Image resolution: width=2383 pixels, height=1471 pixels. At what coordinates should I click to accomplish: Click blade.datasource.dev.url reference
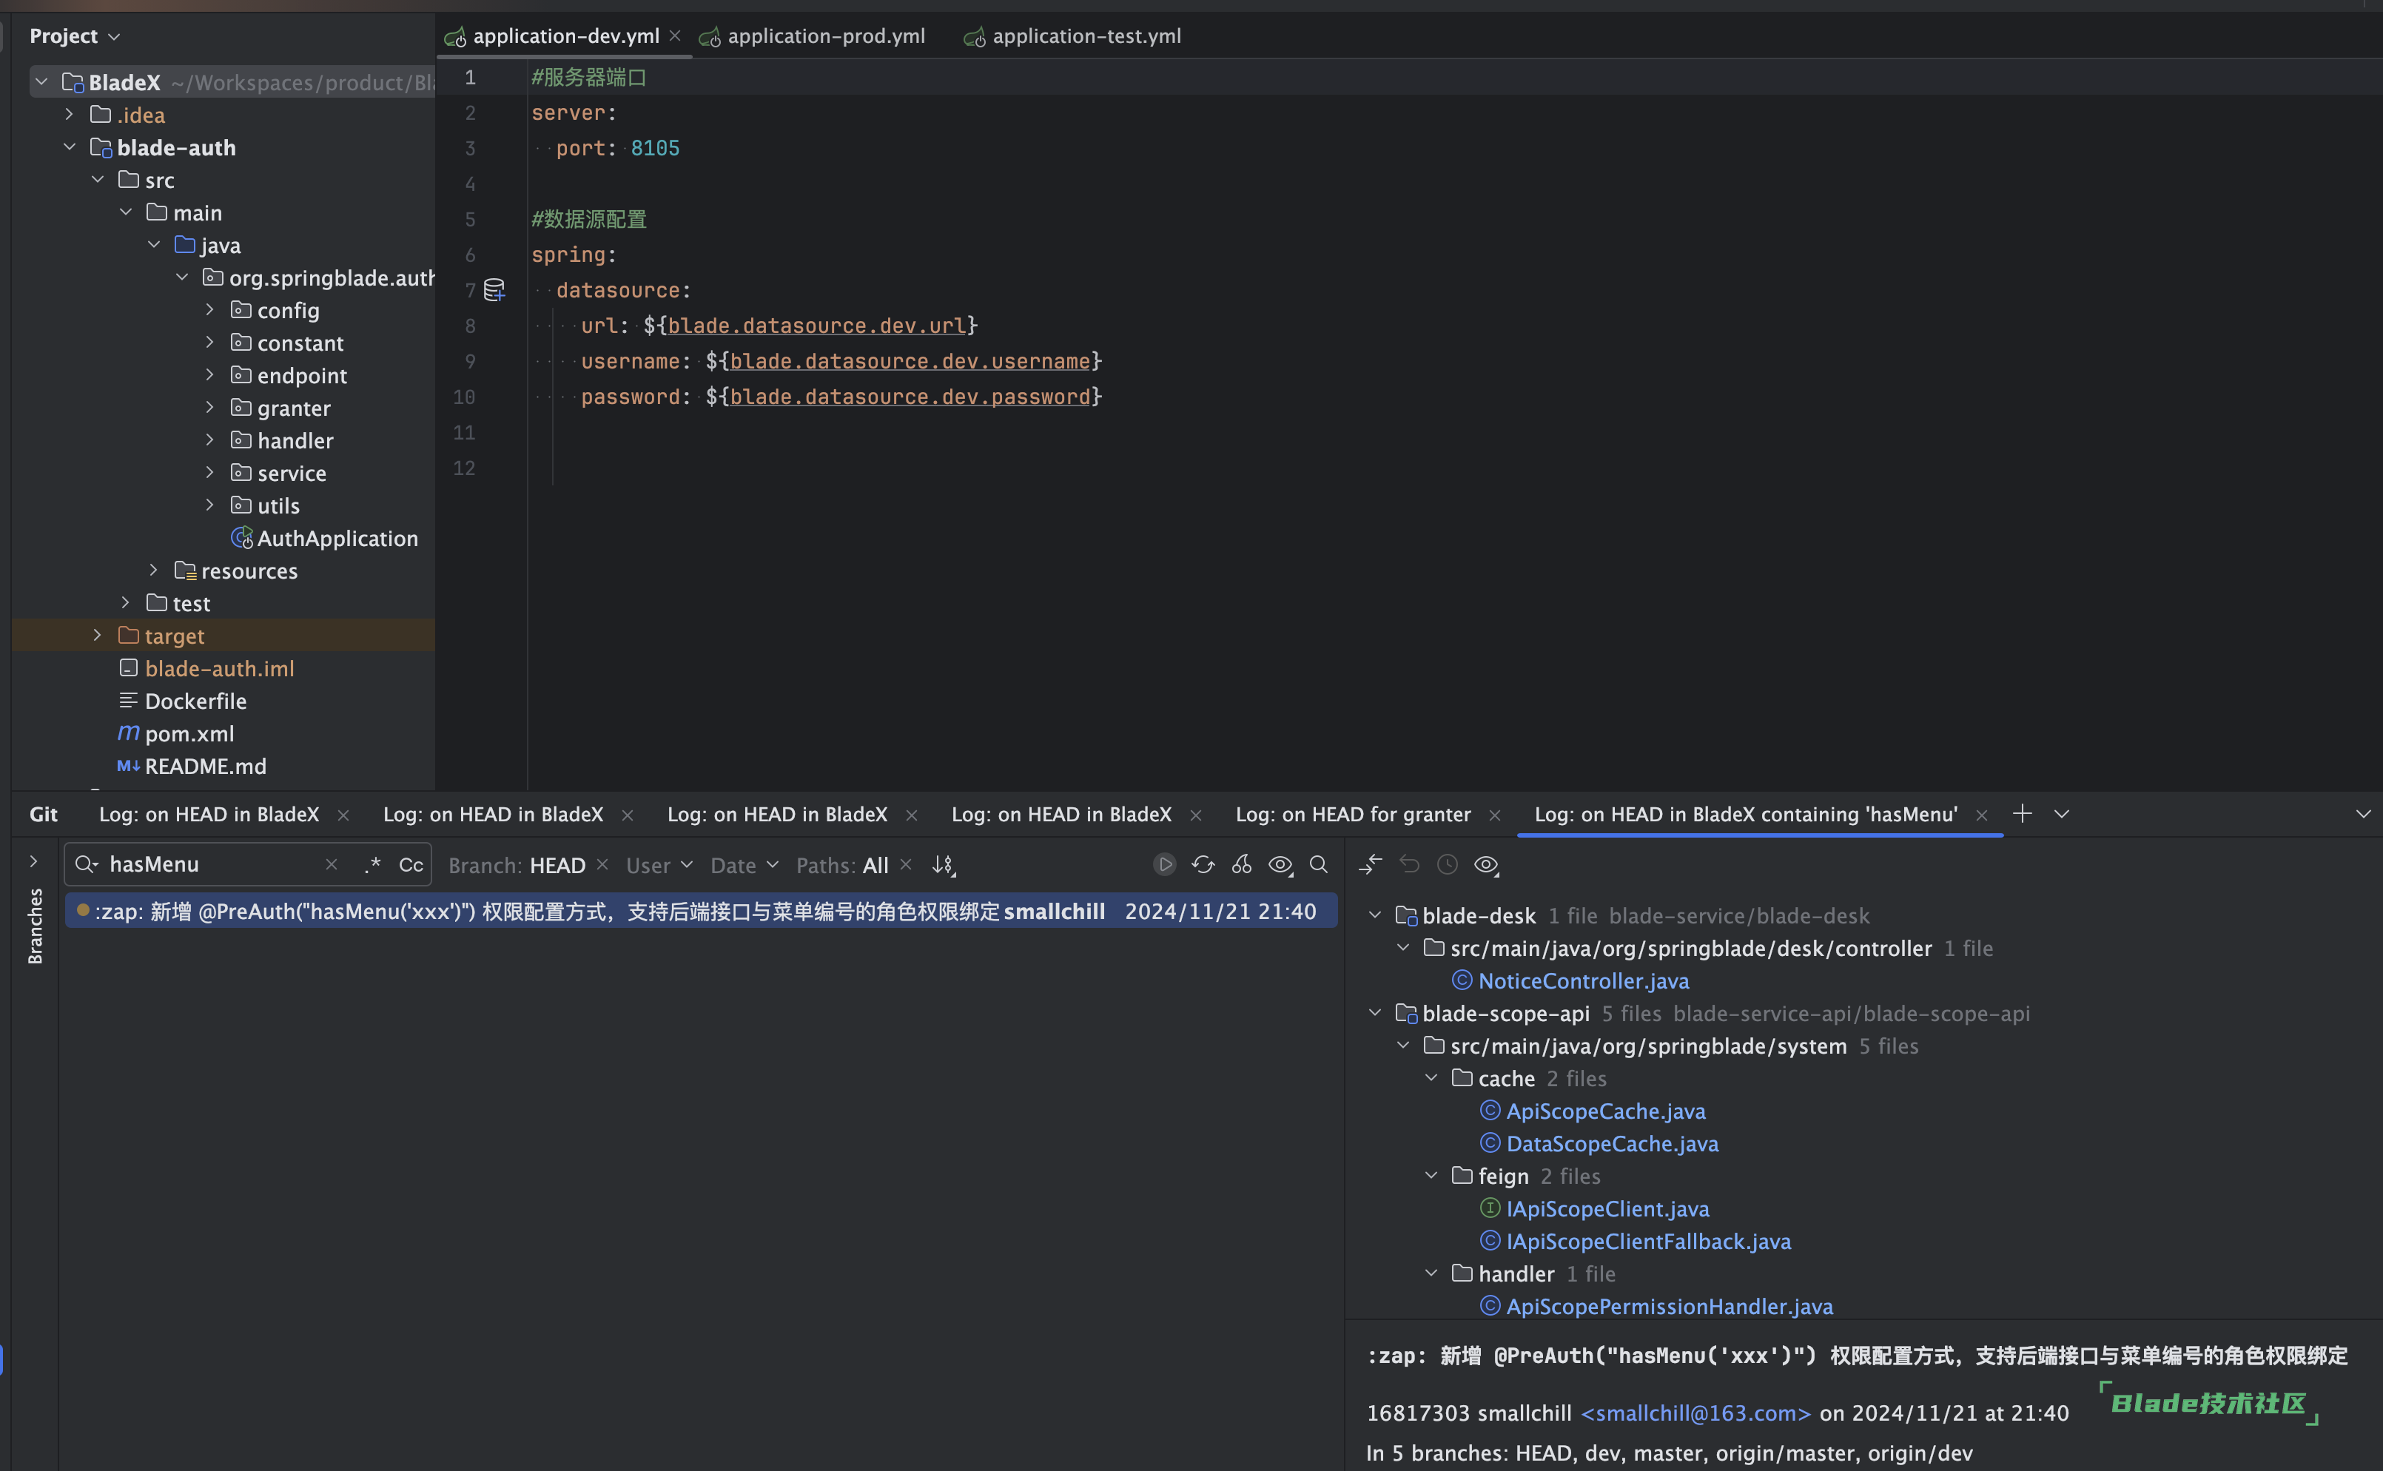click(x=816, y=325)
